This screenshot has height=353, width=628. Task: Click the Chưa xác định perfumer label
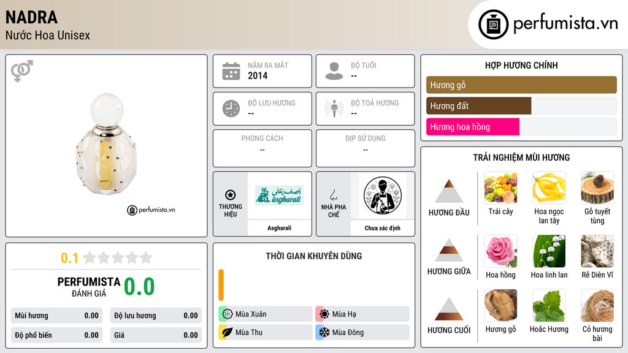pyautogui.click(x=383, y=228)
